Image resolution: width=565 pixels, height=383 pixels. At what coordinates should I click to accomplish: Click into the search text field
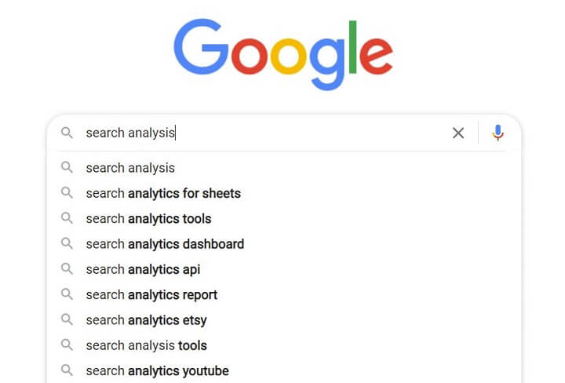tap(265, 133)
